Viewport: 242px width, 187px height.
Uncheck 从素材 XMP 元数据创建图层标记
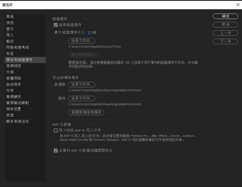pyautogui.click(x=56, y=151)
